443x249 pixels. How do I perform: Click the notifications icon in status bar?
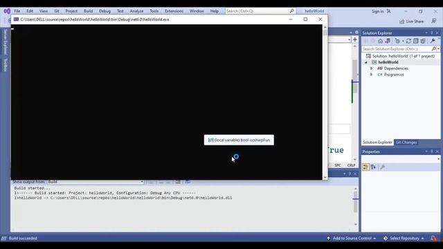pos(434,238)
